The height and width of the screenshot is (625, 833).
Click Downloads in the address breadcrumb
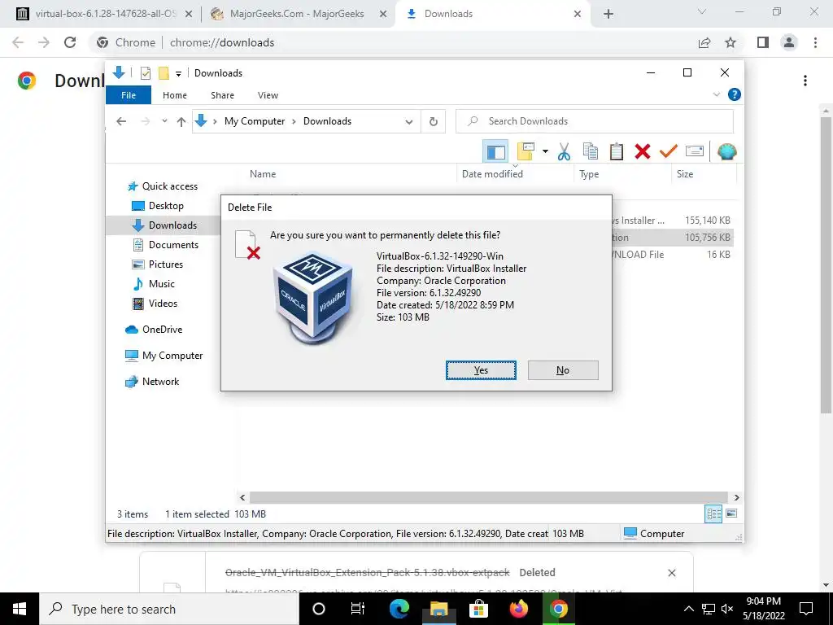pyautogui.click(x=327, y=121)
